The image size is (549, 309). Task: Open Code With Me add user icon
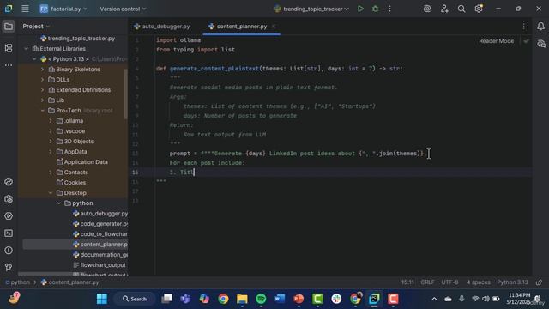click(x=444, y=9)
